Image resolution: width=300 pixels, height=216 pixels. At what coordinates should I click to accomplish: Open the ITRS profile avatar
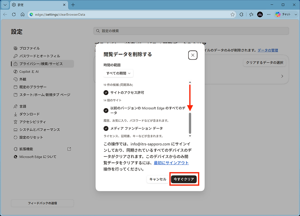click(x=260, y=15)
